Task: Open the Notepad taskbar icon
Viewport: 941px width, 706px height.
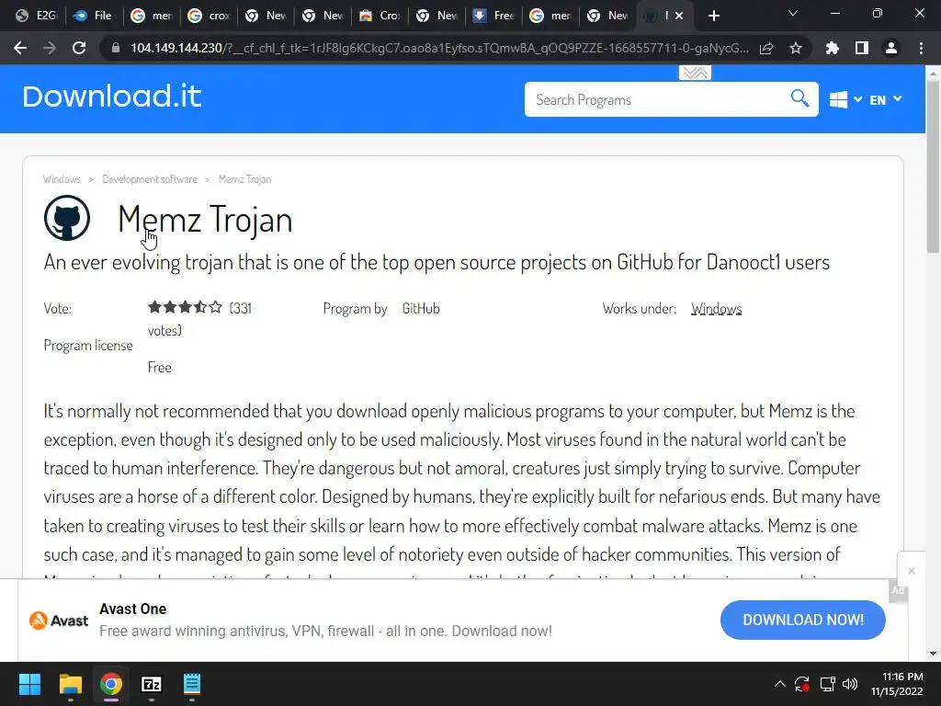Action: tap(191, 684)
